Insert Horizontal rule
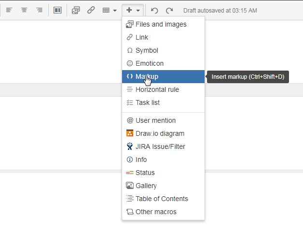This screenshot has width=303, height=233. pos(163,89)
